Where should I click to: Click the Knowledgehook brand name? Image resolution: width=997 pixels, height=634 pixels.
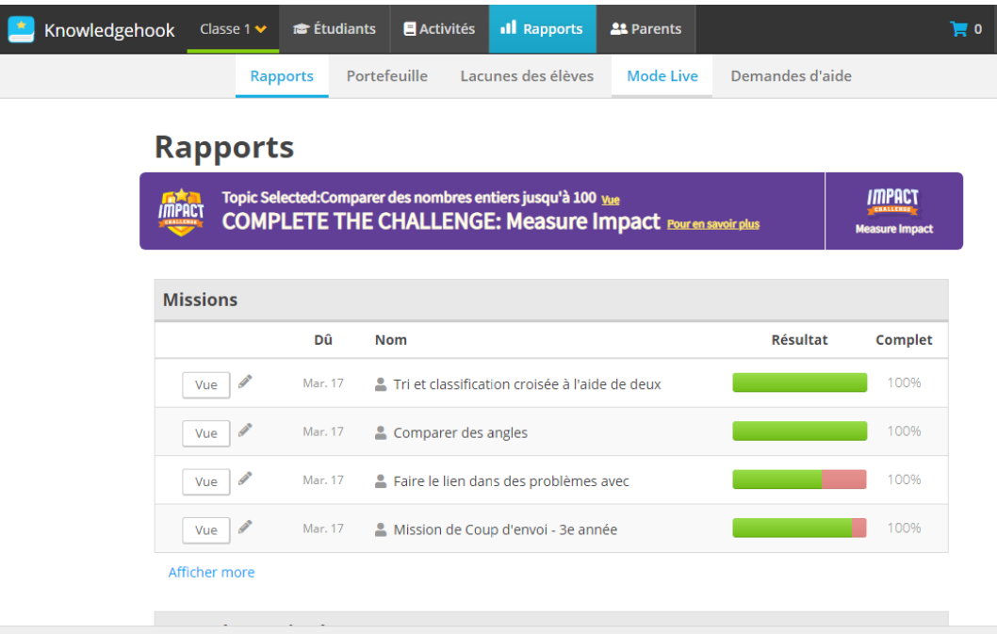[x=109, y=30]
